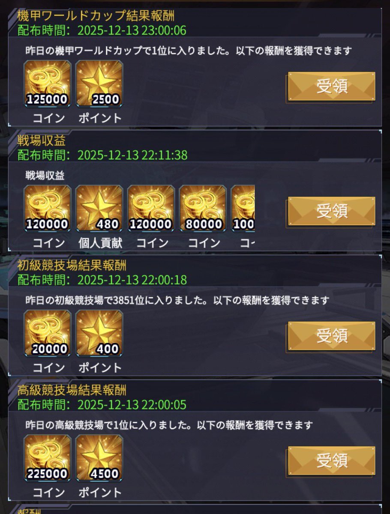Tap the 80000 coin icon in 戦場収益
This screenshot has height=514, width=390.
pos(203,209)
